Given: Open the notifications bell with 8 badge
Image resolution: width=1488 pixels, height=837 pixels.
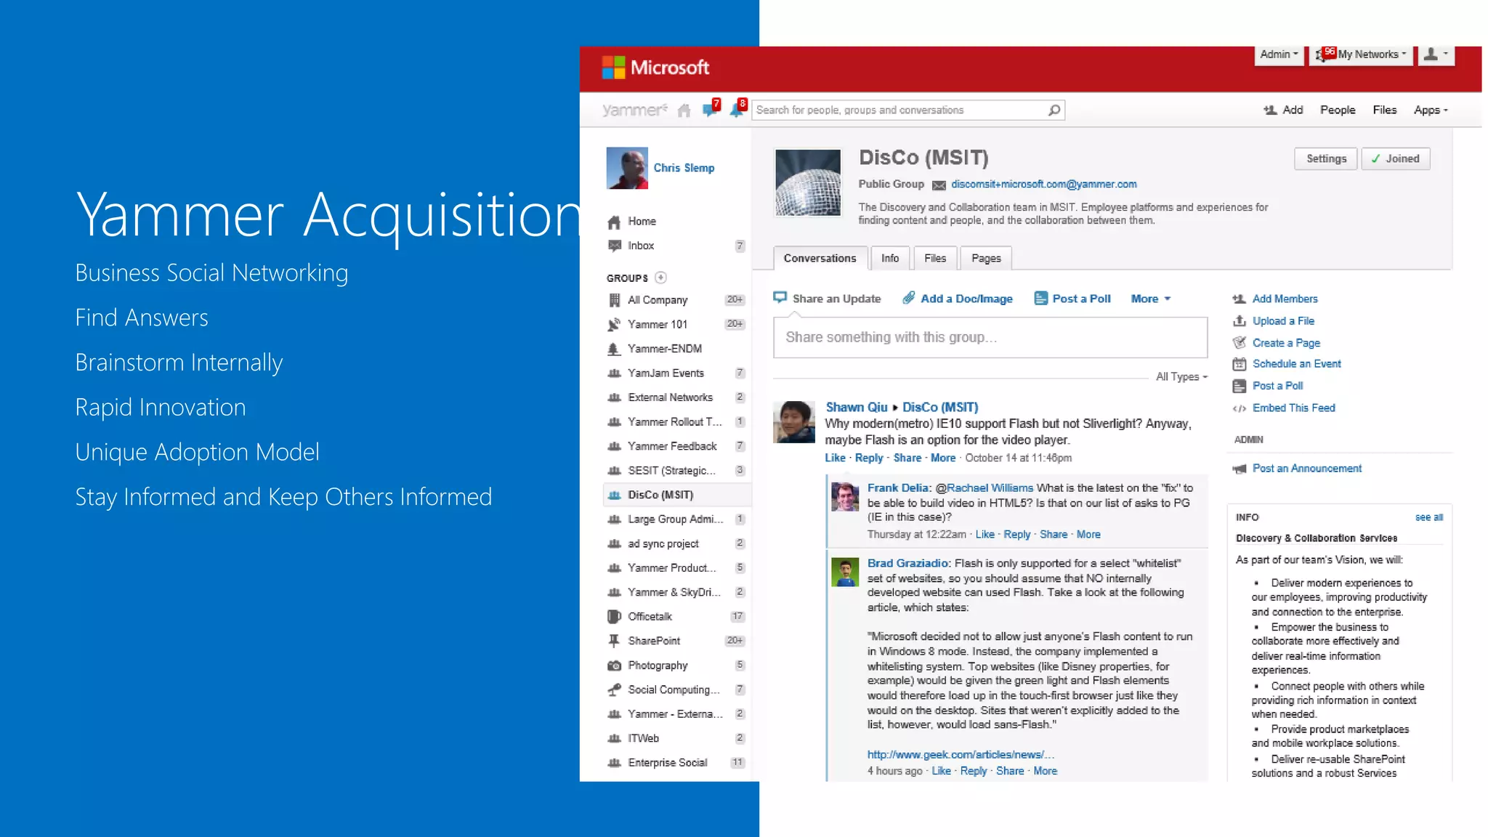Looking at the screenshot, I should click(737, 110).
